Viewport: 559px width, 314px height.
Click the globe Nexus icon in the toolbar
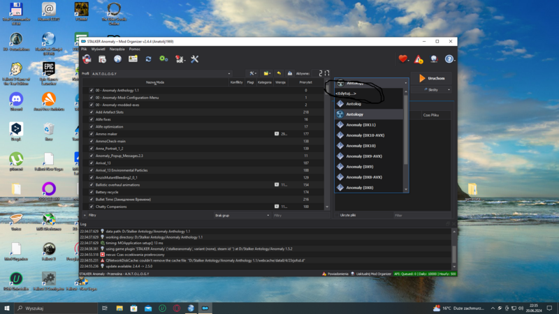point(117,59)
